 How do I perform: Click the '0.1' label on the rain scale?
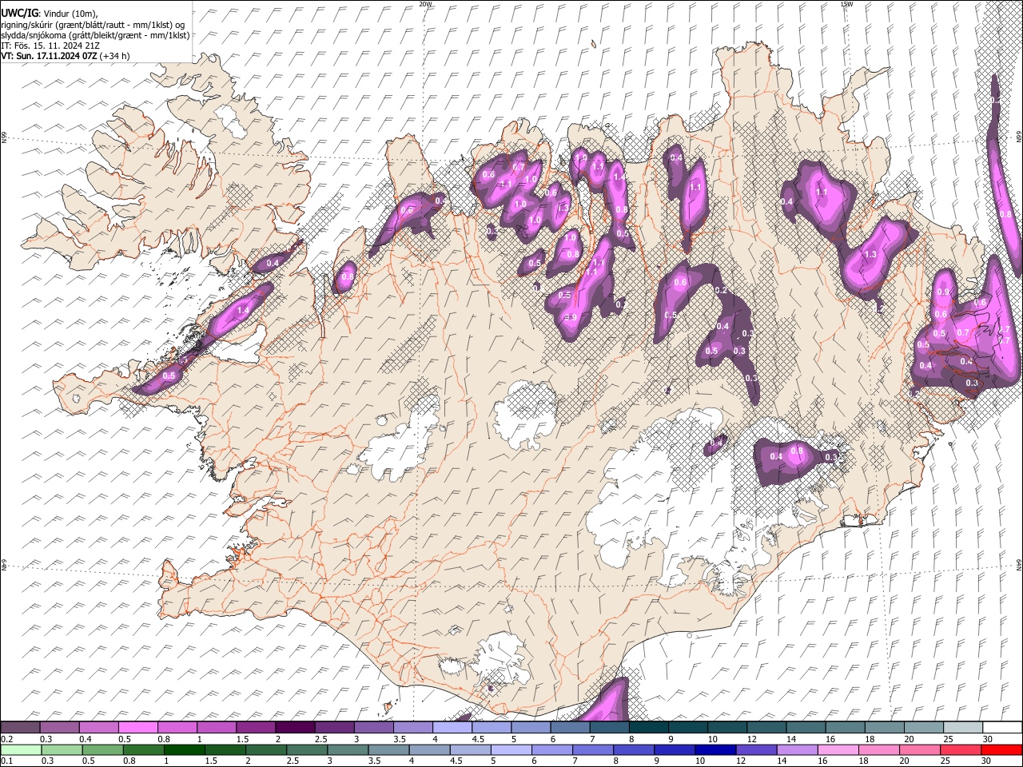[x=6, y=761]
